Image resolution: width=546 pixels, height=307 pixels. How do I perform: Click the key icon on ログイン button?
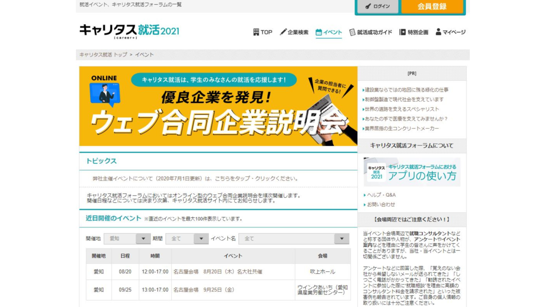point(368,6)
